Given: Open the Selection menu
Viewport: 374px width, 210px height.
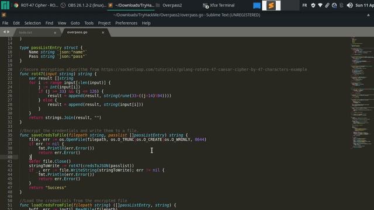Looking at the screenshot, I should (x=33, y=23).
